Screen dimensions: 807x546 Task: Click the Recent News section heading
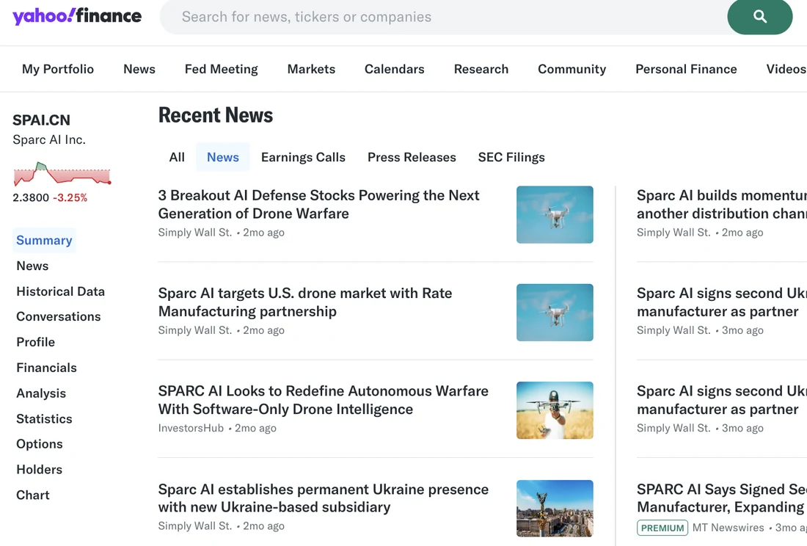216,115
